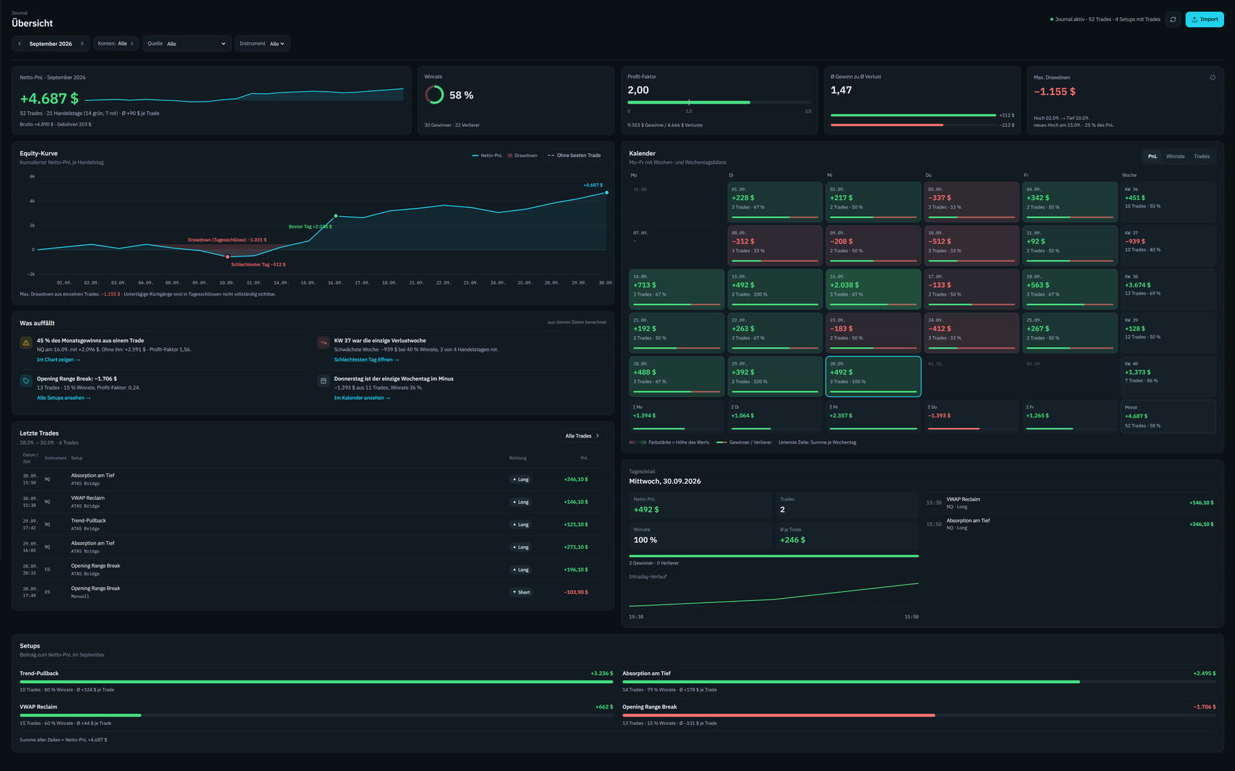The height and width of the screenshot is (771, 1235).
Task: Click the VWAP Reclaim entry in Tagesdetail
Action: tap(1070, 503)
